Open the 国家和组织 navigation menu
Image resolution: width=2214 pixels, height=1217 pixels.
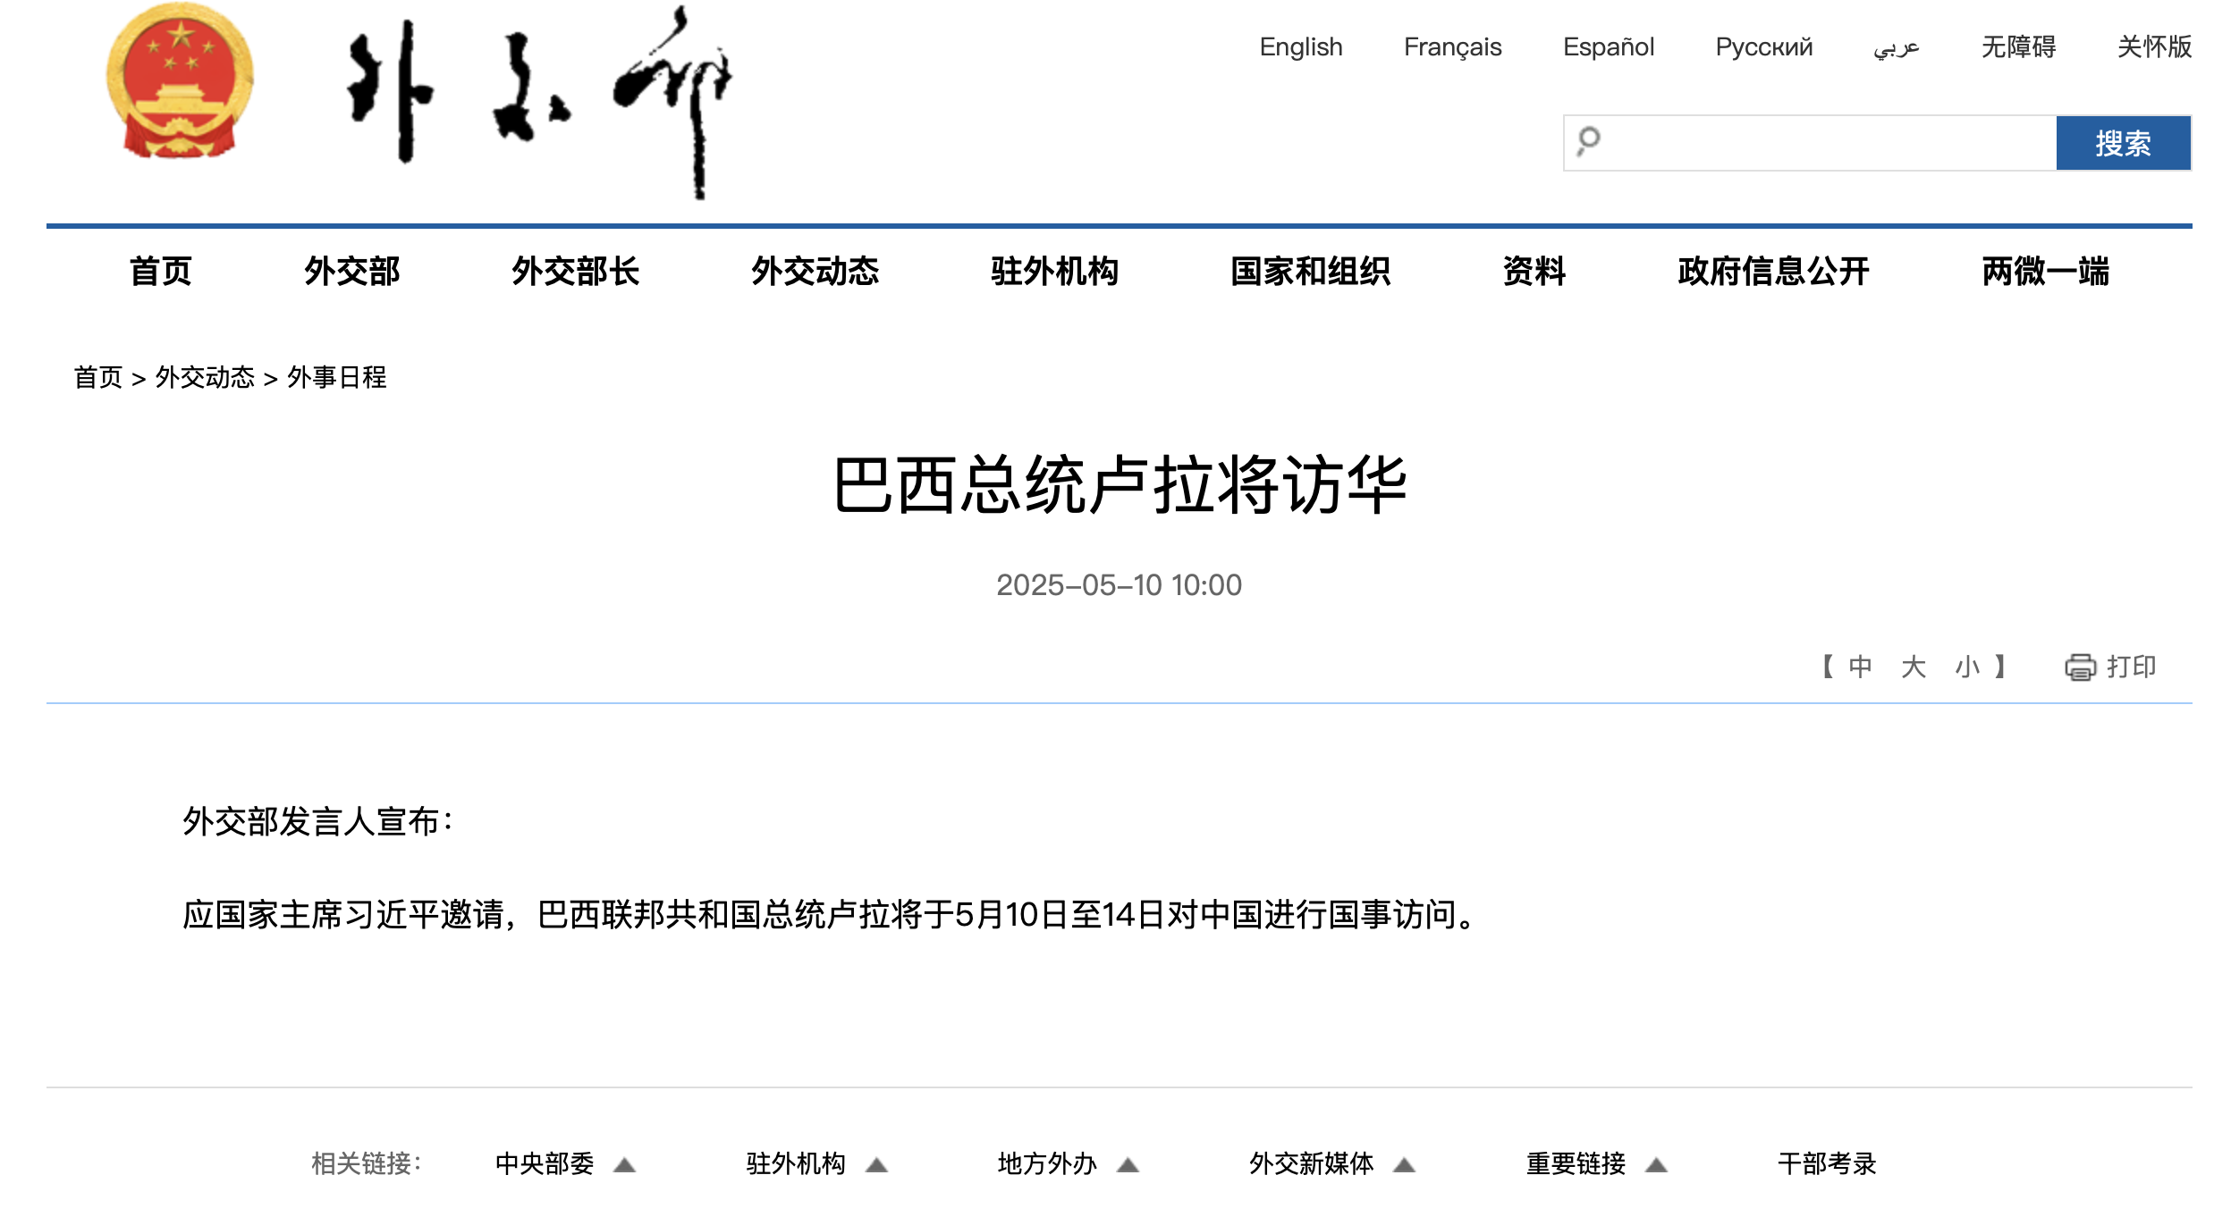click(1310, 271)
